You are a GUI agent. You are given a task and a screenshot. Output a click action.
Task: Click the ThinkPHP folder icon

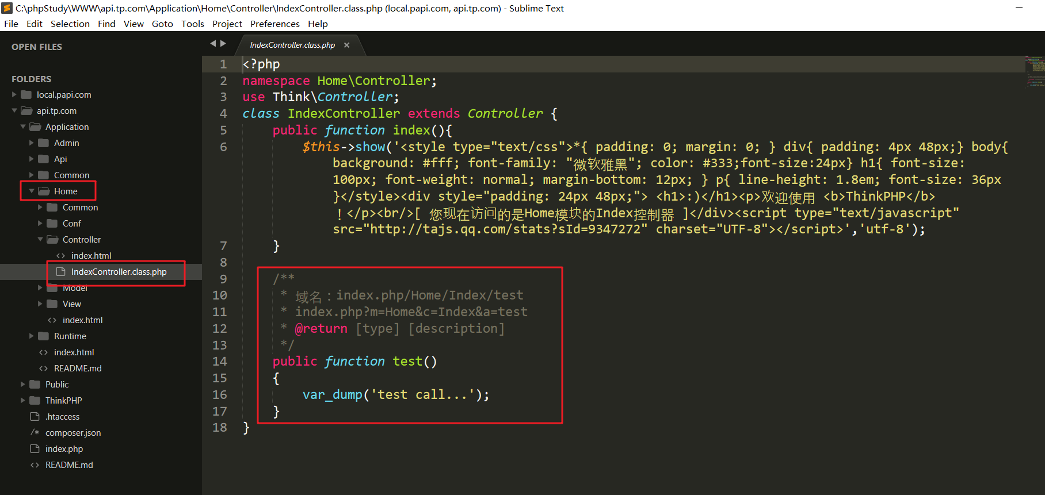(35, 401)
